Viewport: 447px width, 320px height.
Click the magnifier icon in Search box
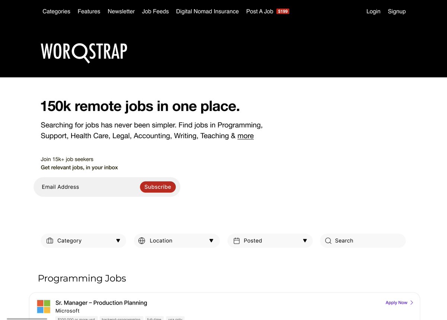328,241
